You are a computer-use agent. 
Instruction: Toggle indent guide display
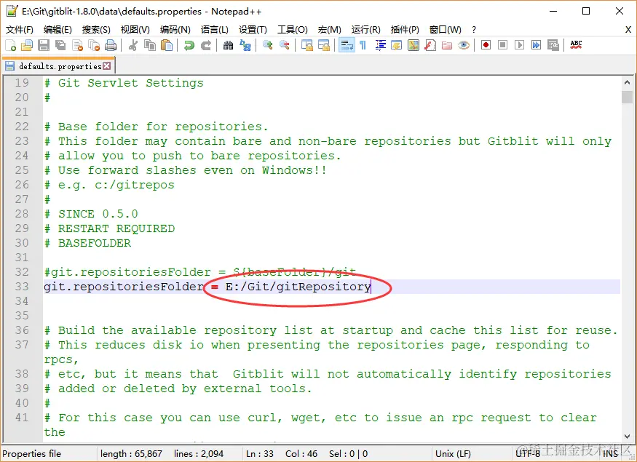[380, 45]
